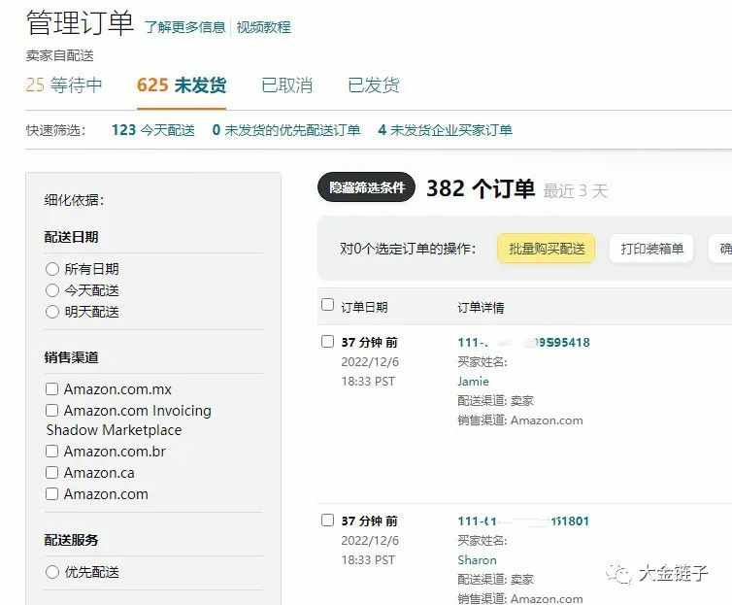Check the Amazon.com.mx sales channel

[51, 388]
